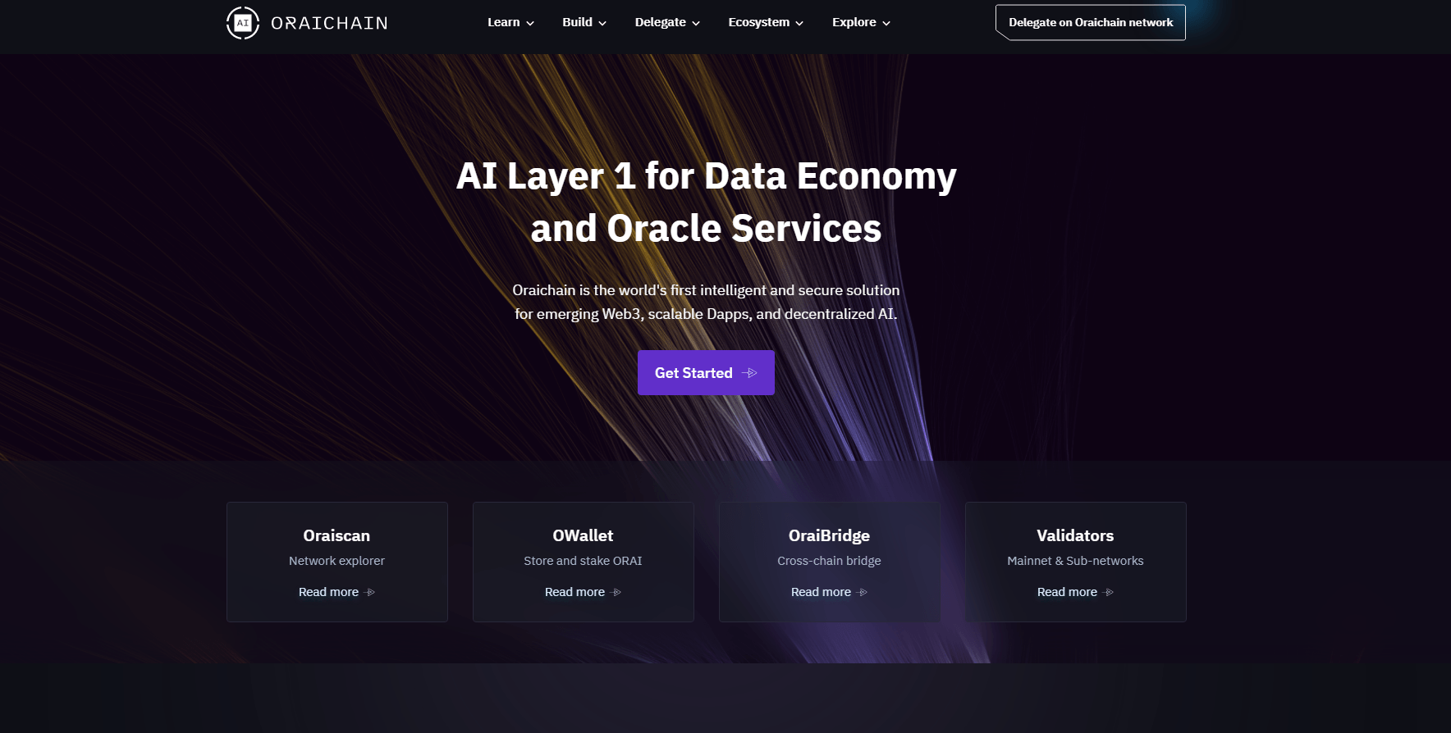
Task: Click the arrow icon beside Validators Read more
Action: tap(1109, 592)
